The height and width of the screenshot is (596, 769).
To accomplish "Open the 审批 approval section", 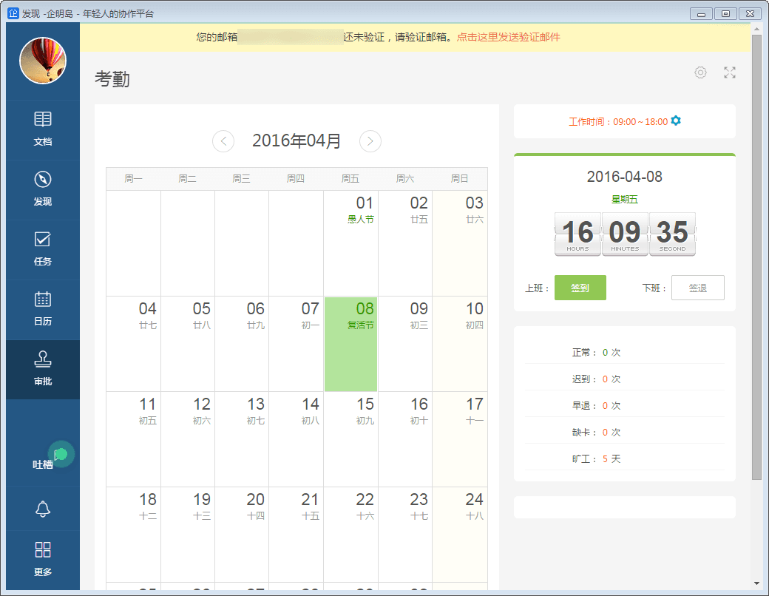I will 43,369.
